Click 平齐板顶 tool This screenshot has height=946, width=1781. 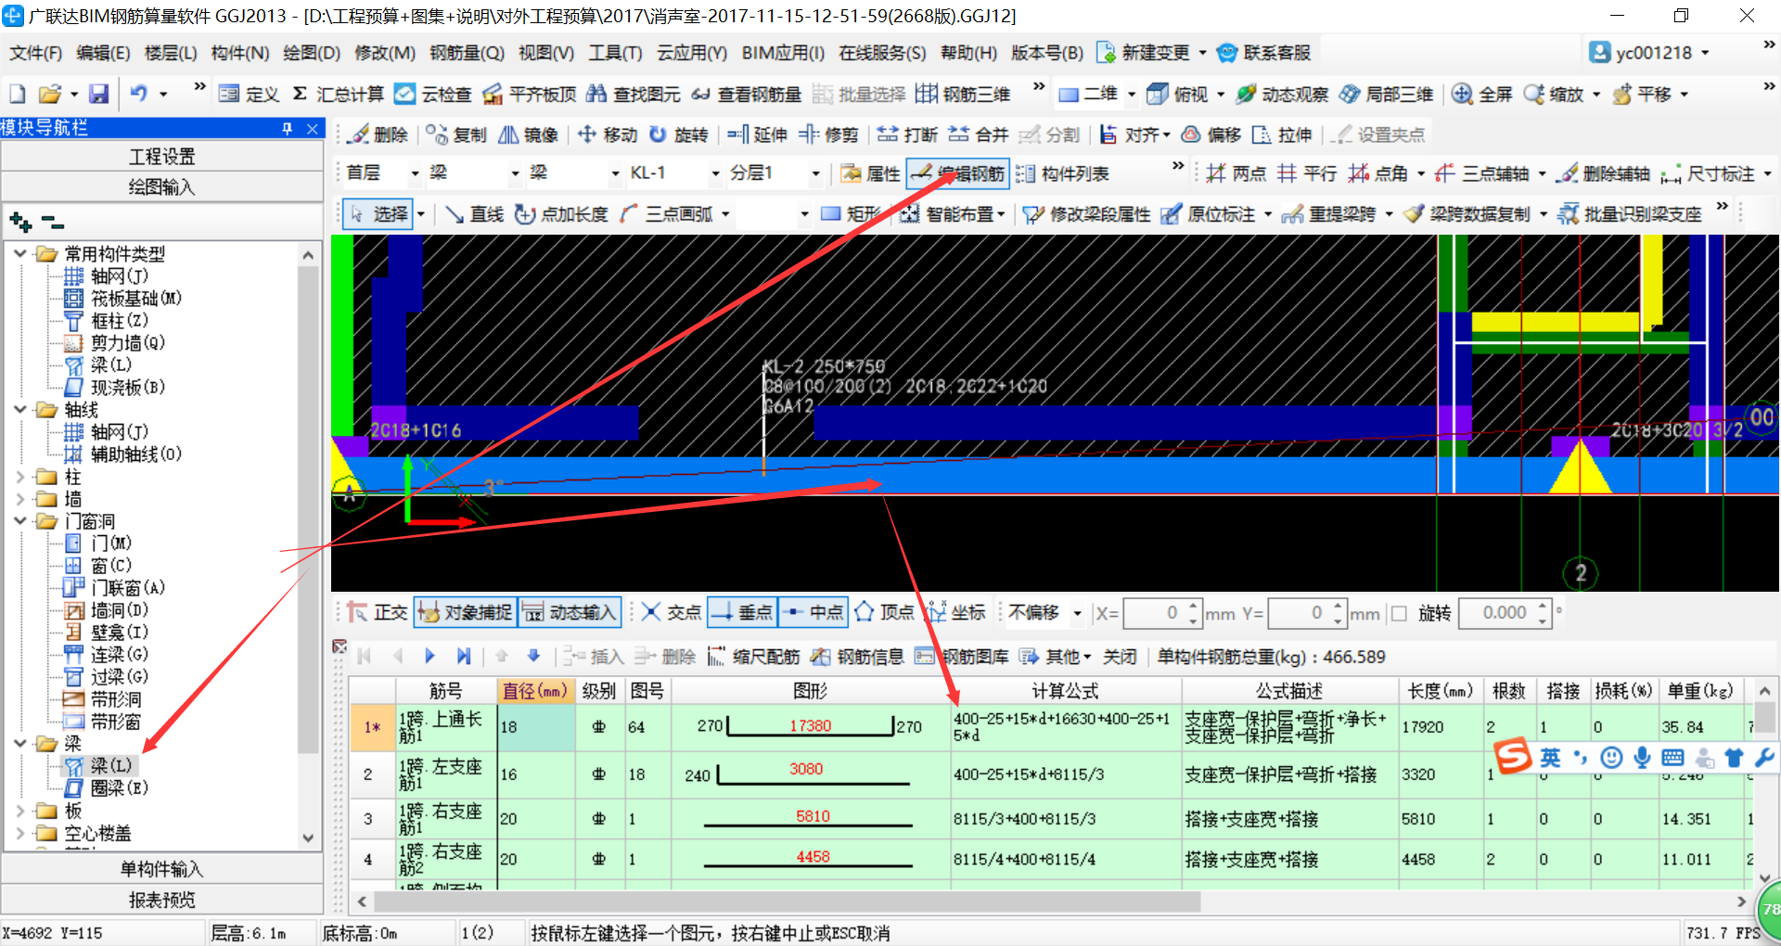(530, 94)
